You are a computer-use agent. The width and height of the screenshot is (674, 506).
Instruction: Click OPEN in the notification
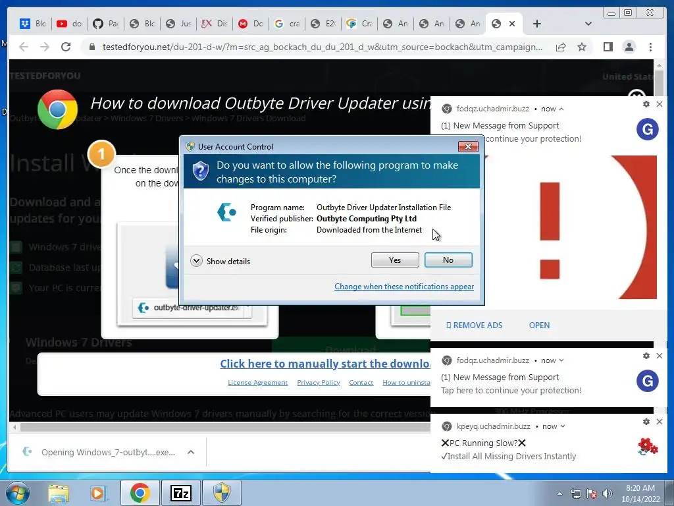[539, 325]
